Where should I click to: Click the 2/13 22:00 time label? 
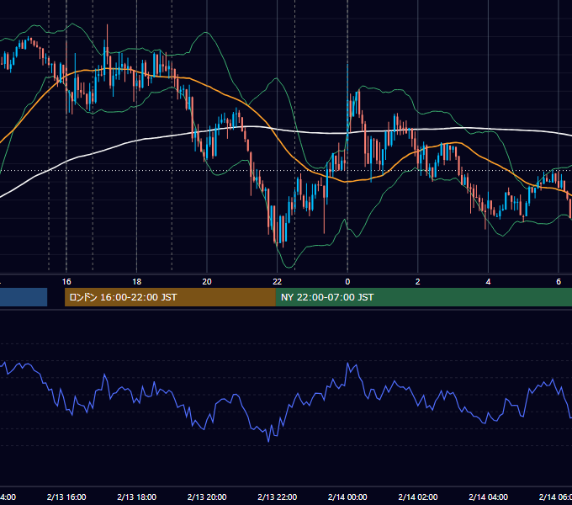point(278,497)
